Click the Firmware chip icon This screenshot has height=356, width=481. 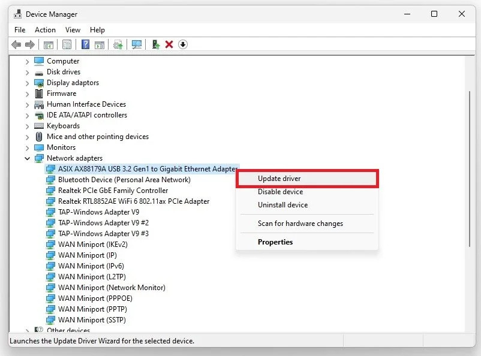[39, 93]
